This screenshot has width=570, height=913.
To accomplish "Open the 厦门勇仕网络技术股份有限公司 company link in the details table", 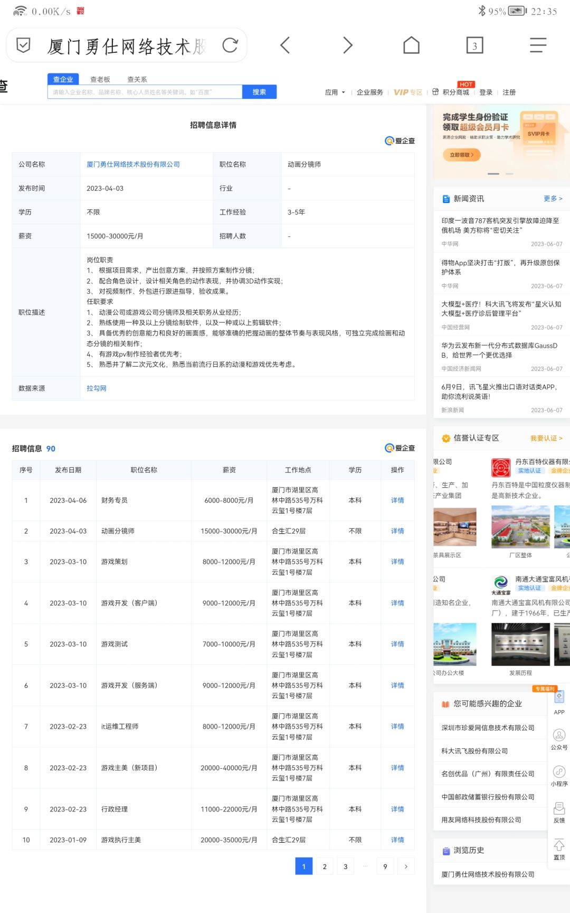I will click(133, 164).
